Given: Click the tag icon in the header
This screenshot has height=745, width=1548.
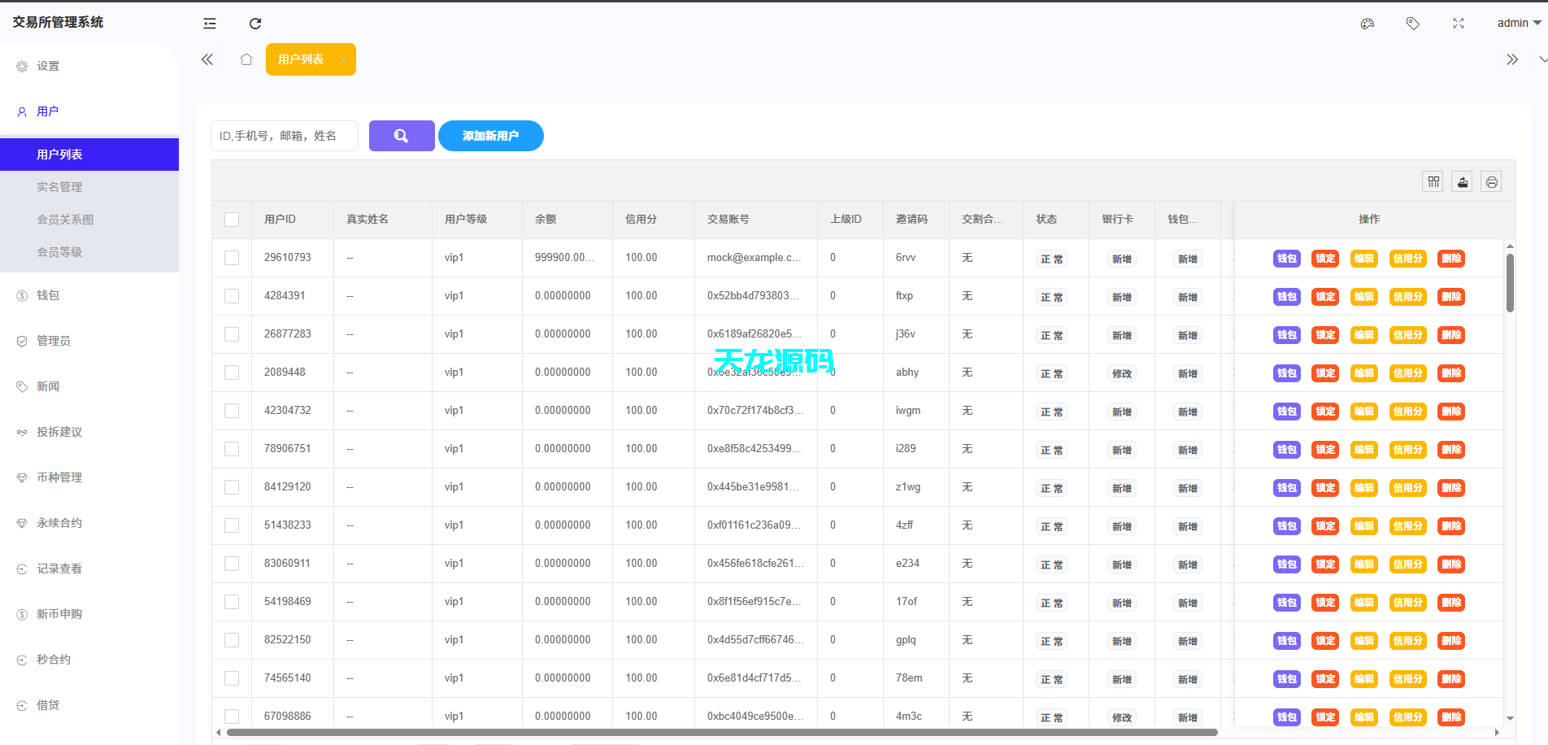Looking at the screenshot, I should point(1412,23).
